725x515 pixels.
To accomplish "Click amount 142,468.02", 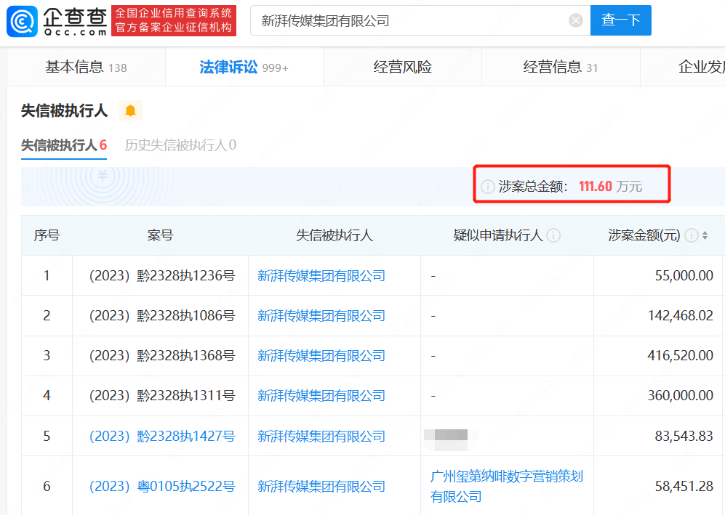I will point(681,316).
